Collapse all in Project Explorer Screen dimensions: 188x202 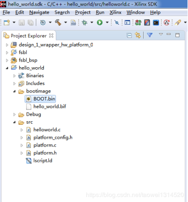point(129,35)
